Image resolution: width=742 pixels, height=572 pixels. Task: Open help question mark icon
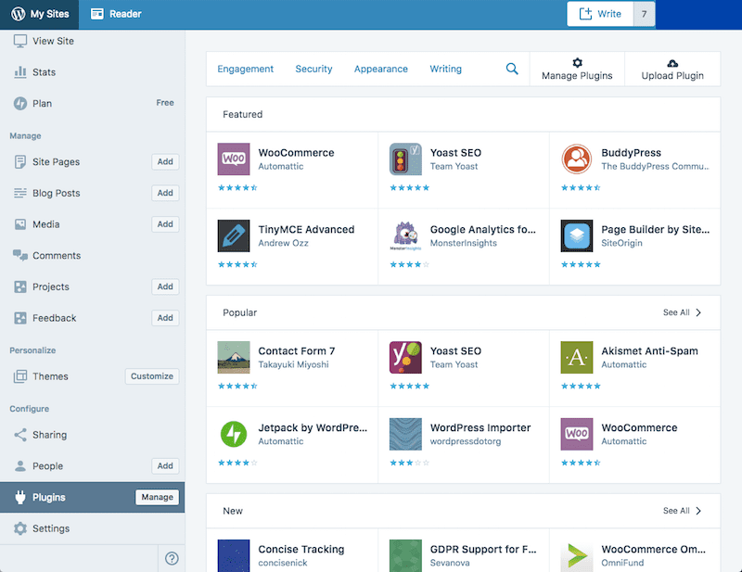coord(172,558)
